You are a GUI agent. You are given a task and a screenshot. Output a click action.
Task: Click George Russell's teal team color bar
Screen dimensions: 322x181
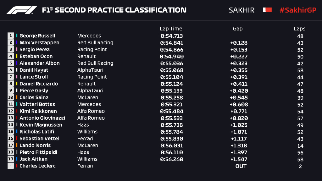coord(17,36)
